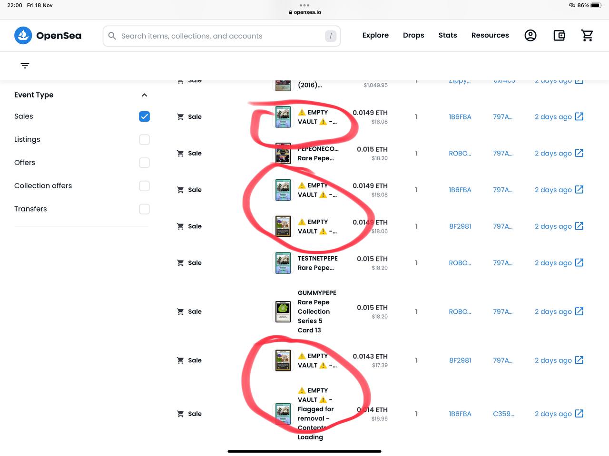Image resolution: width=609 pixels, height=456 pixels.
Task: Click '2 days ago' in $17.39 row
Action: [553, 360]
